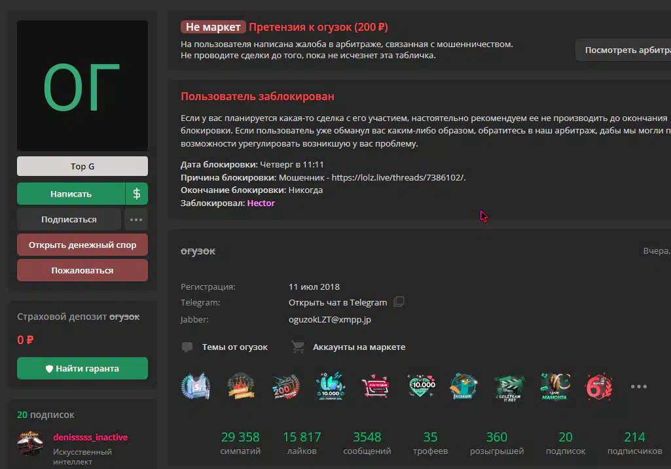Open the Hector moderator profile link

[261, 203]
